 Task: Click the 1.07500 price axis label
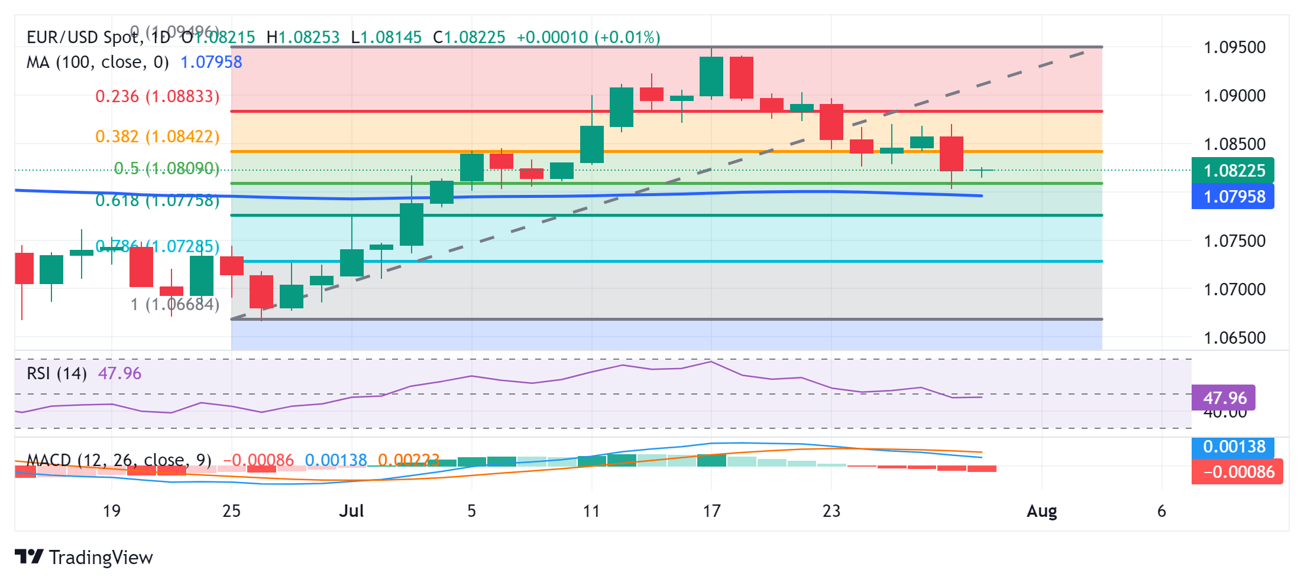[1235, 241]
